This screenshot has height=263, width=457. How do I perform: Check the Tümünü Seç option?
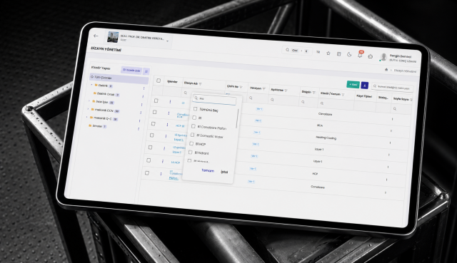195,109
